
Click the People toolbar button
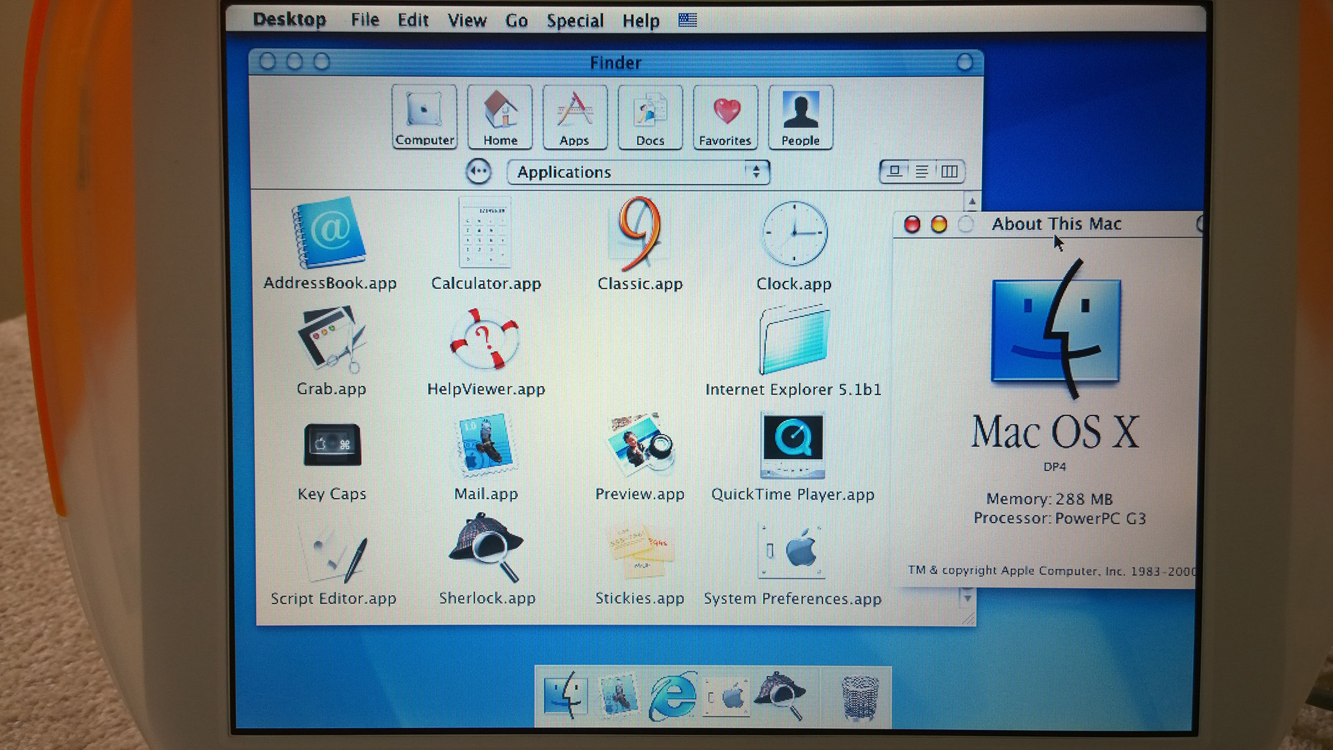click(800, 117)
